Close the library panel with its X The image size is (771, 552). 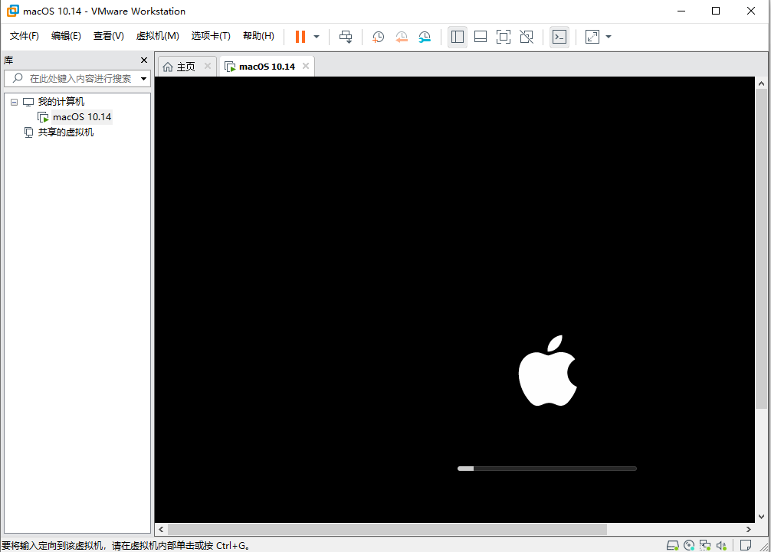coord(143,60)
